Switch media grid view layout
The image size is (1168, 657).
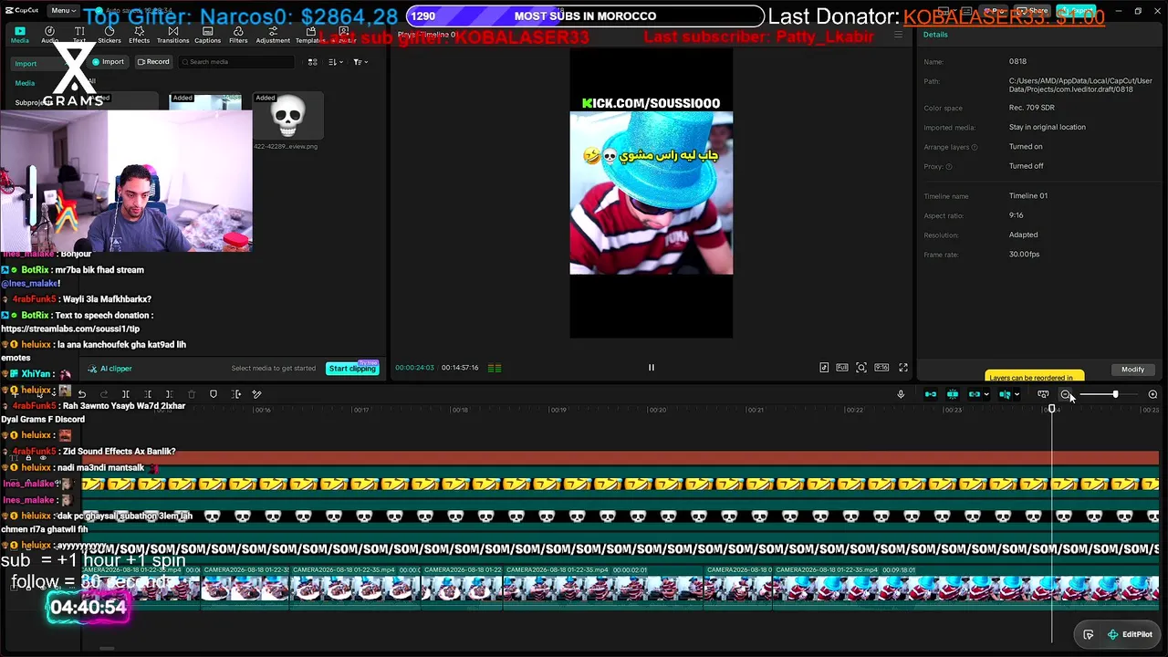312,62
